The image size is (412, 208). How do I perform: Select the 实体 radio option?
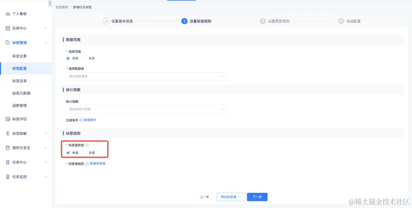coord(68,58)
